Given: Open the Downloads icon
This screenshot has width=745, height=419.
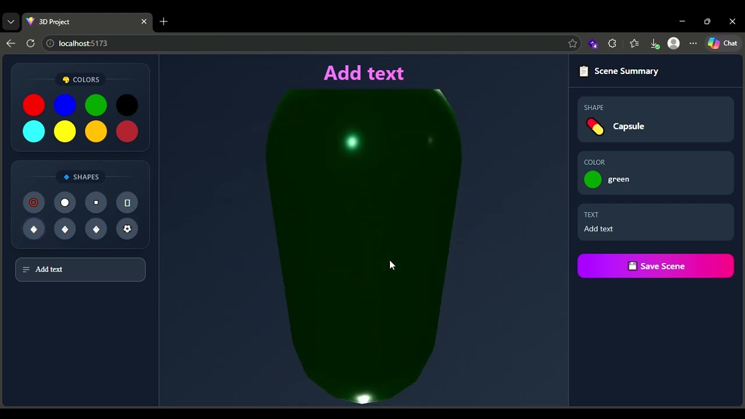Looking at the screenshot, I should [654, 43].
